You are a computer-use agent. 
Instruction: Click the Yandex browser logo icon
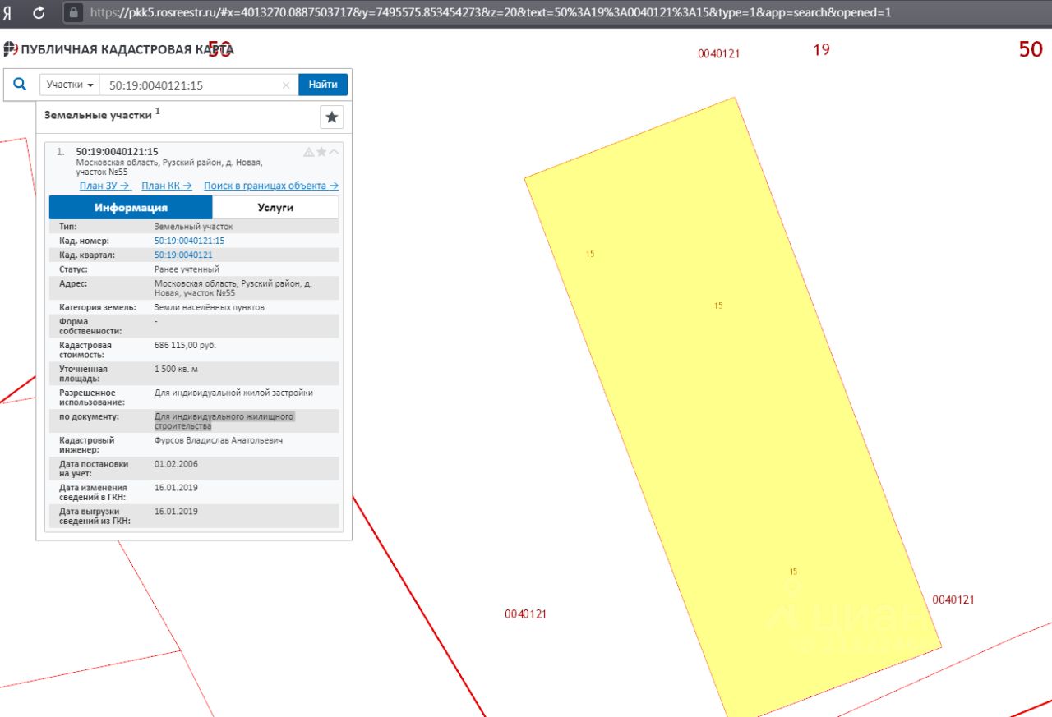point(7,13)
